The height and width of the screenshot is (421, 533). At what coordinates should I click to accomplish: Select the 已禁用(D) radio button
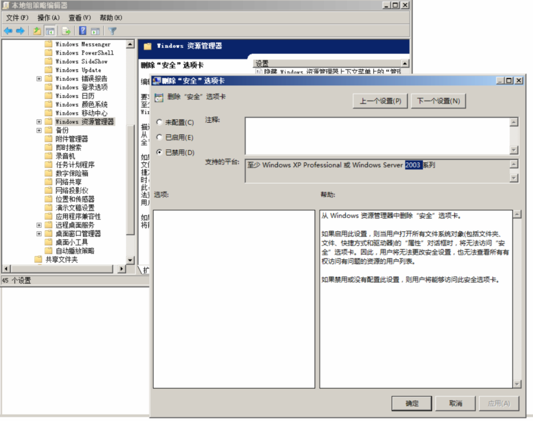click(x=159, y=152)
